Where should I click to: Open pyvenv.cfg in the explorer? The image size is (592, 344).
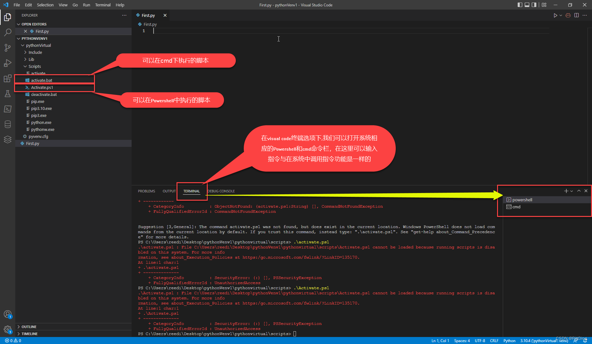pos(73,136)
